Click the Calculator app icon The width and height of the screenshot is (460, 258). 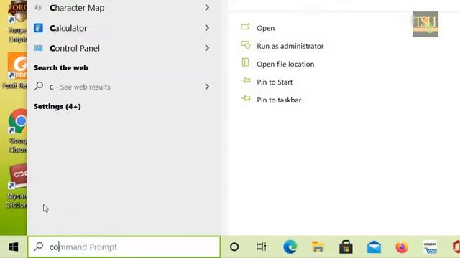[x=38, y=28]
